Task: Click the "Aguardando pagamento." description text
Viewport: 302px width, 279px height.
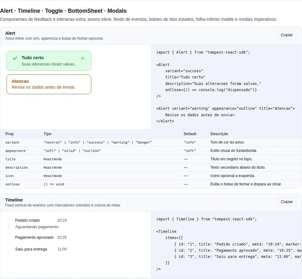Action: tap(37, 227)
